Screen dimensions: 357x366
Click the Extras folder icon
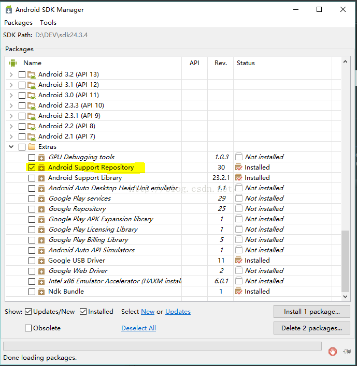point(32,147)
